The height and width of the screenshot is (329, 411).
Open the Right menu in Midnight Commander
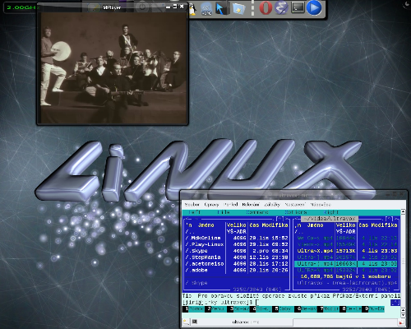pyautogui.click(x=330, y=212)
